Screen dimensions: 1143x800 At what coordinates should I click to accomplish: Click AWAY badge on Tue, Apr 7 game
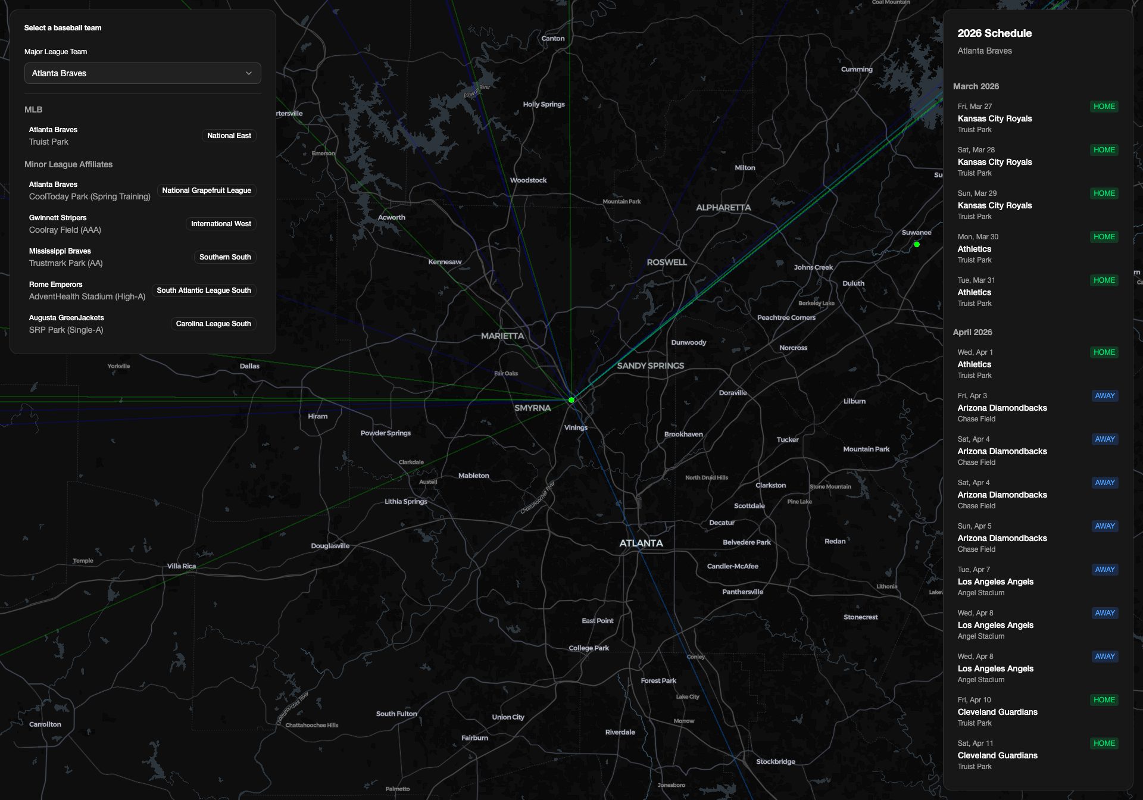1105,570
